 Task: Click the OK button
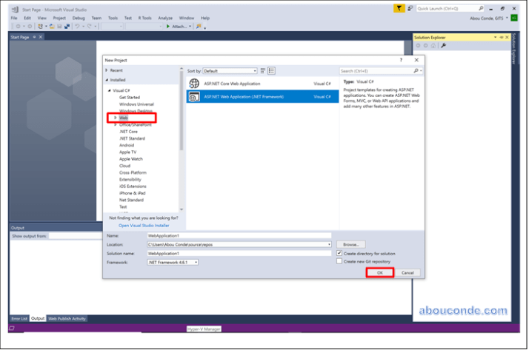click(379, 272)
